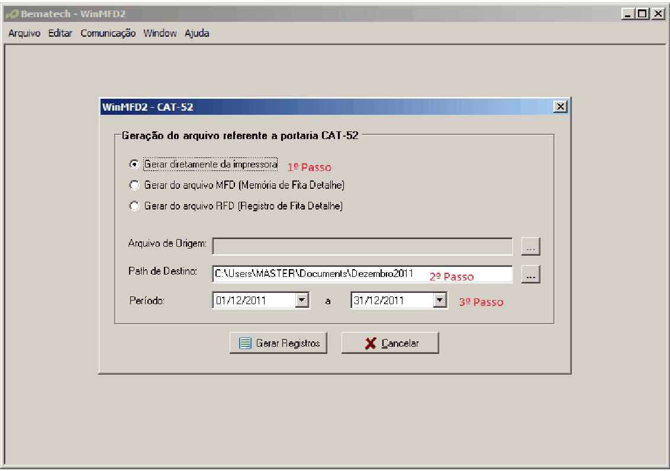This screenshot has height=471, width=670.
Task: Expand the end date 31/12/2011 dropdown
Action: click(x=439, y=301)
